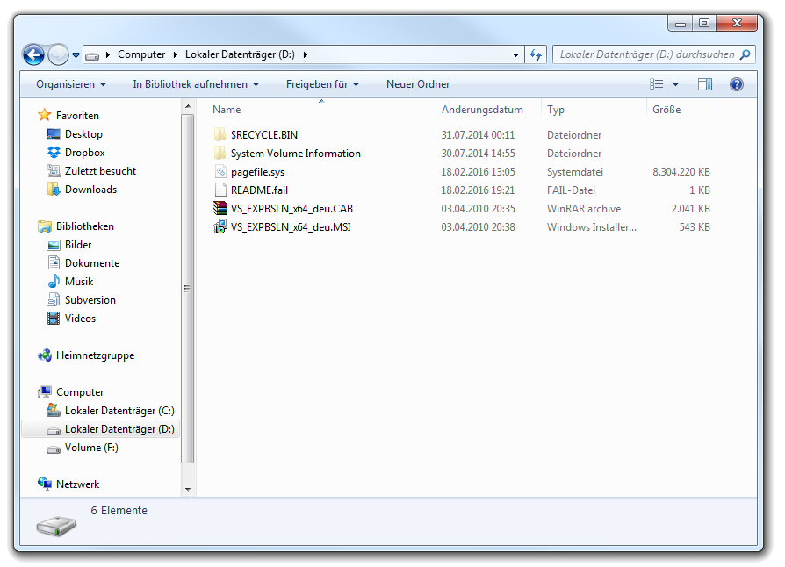Click the Musik library note icon
Image resolution: width=785 pixels, height=567 pixels.
point(54,282)
